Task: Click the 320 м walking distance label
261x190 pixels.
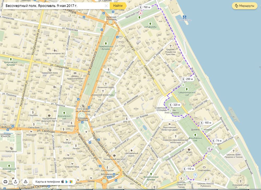Action: point(175,105)
